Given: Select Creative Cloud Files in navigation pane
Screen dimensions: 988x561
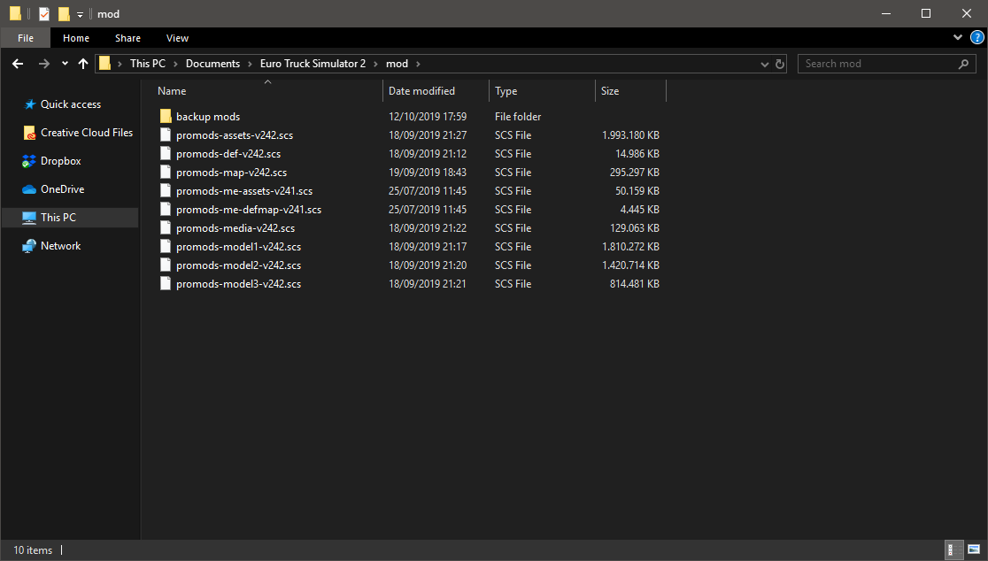Looking at the screenshot, I should coord(87,133).
